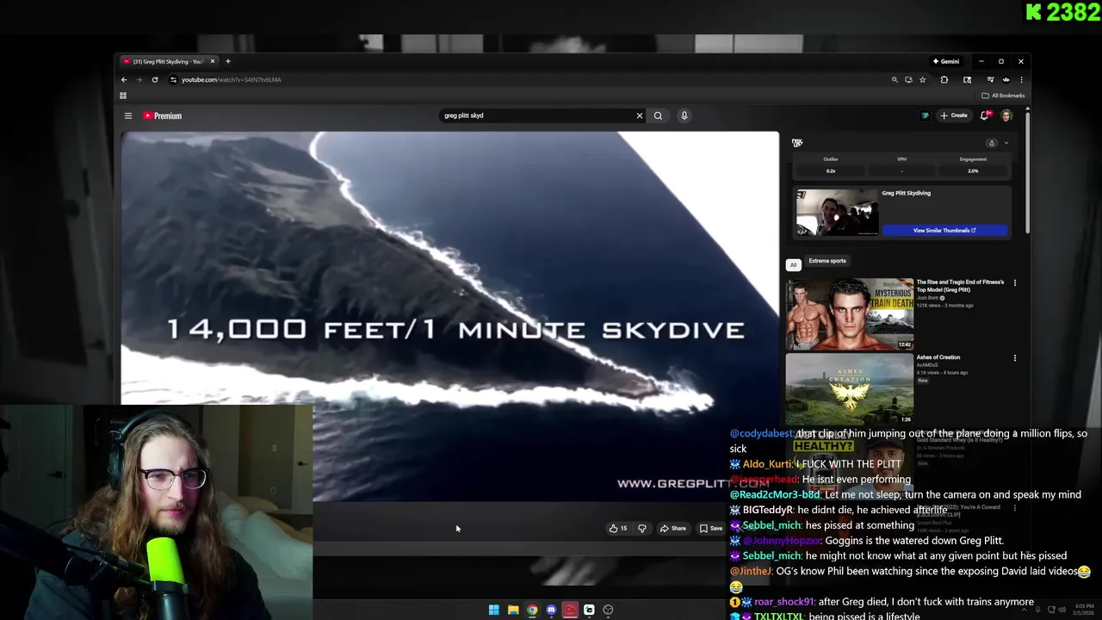The image size is (1102, 620).
Task: Go back with the browser back arrow
Action: (124, 79)
